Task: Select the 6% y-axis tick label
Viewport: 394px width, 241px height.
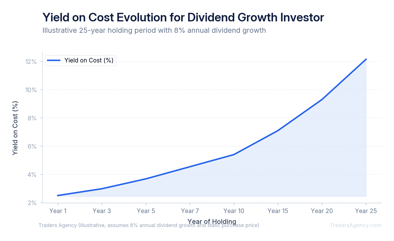Action: tap(32, 146)
